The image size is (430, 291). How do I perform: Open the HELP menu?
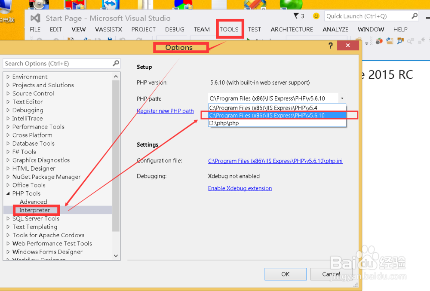(x=400, y=29)
